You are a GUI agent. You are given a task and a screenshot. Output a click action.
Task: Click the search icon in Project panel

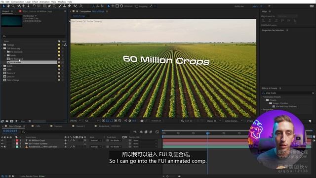[4, 36]
